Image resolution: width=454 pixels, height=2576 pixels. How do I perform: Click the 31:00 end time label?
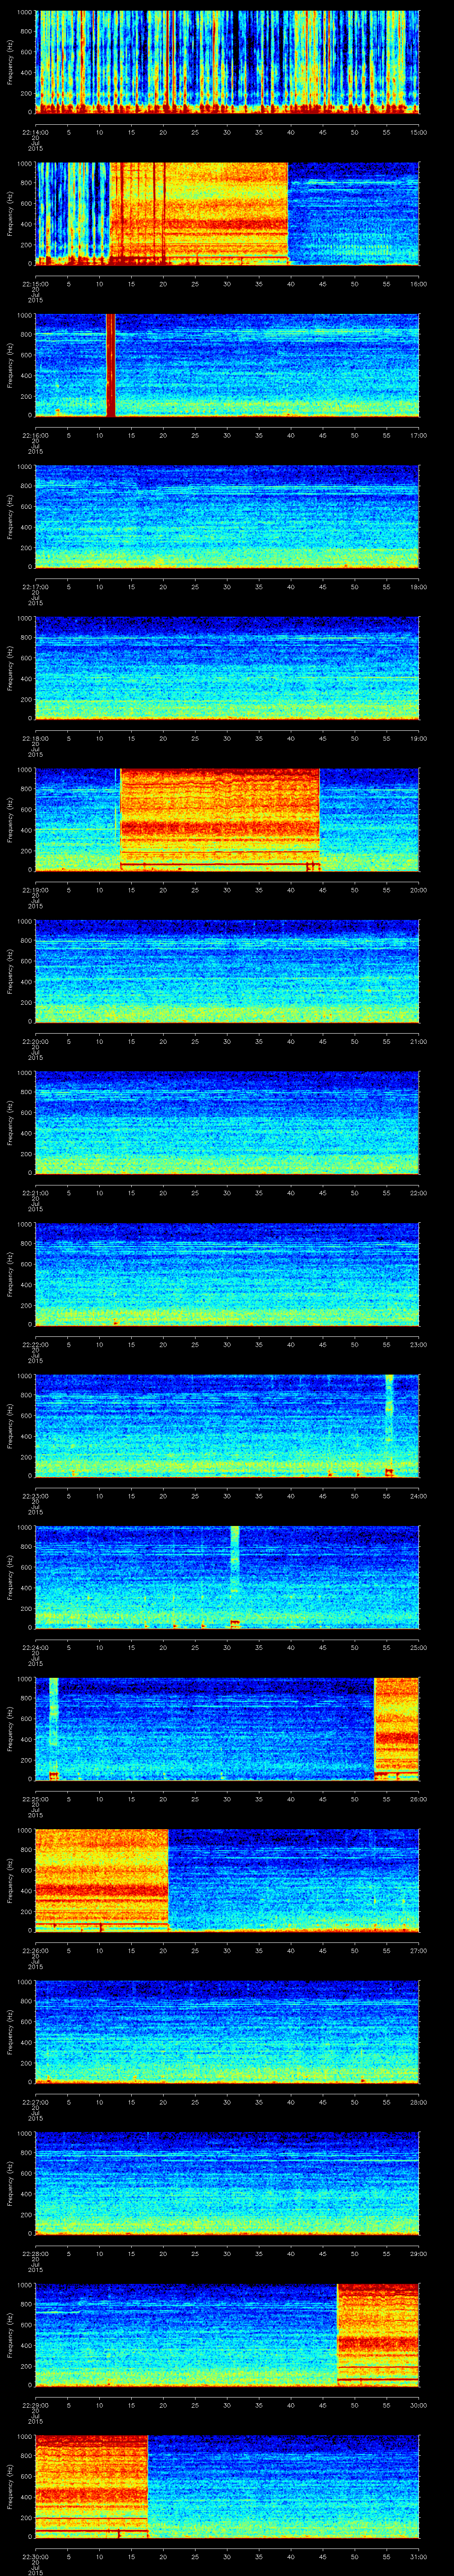tap(418, 2556)
